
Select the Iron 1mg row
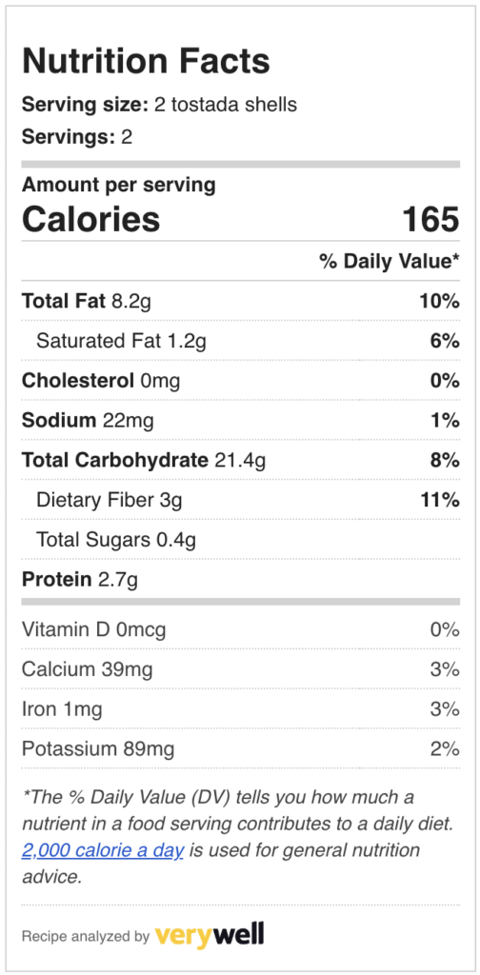[x=241, y=708]
